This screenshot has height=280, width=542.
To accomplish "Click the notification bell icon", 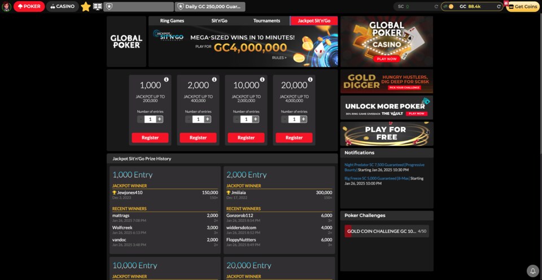I will 532,270.
